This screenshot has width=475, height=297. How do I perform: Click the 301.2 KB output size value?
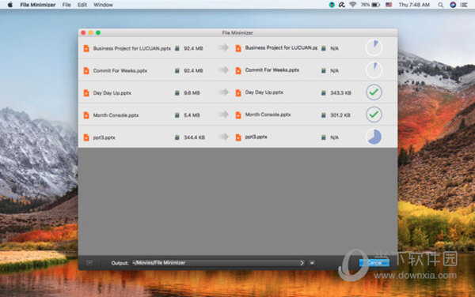pyautogui.click(x=340, y=115)
